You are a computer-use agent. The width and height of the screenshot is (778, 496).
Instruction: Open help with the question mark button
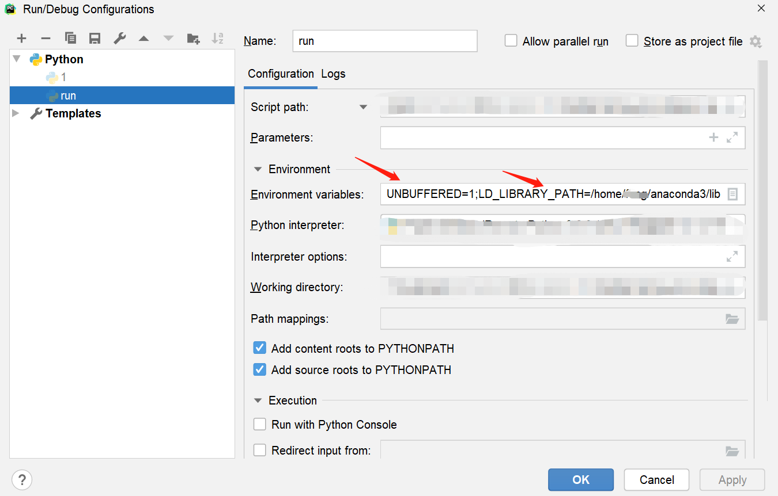22,479
